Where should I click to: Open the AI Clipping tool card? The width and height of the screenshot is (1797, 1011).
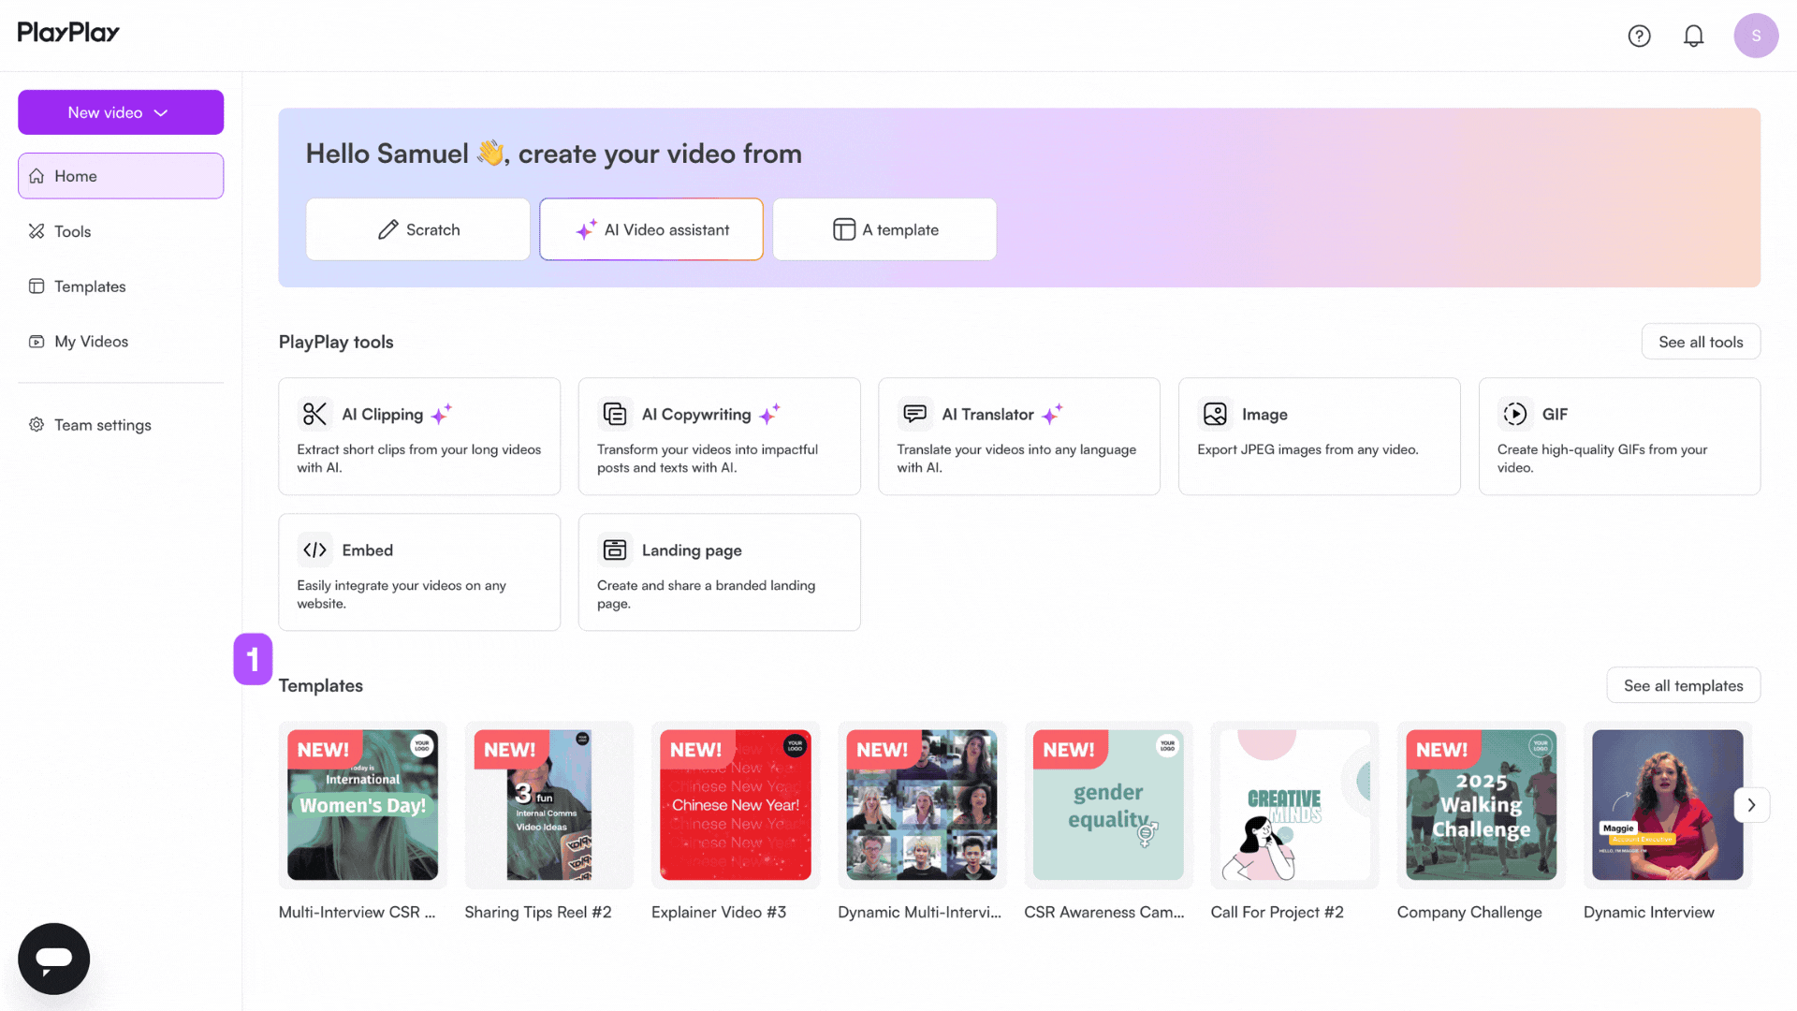[419, 436]
